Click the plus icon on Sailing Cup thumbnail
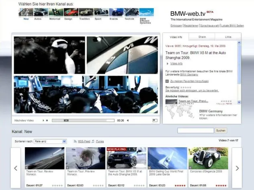Viewport: 254px width, 190px height. coord(149,168)
